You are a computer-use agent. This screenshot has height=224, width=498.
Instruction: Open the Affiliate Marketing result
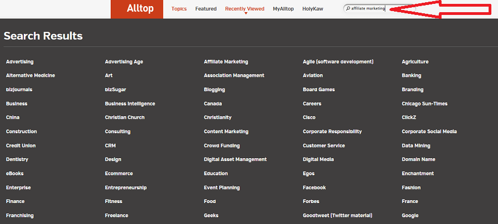226,61
